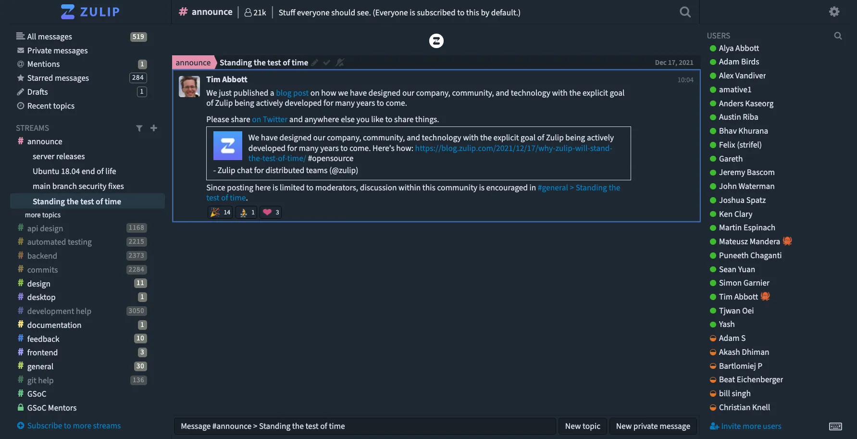The height and width of the screenshot is (439, 857).
Task: Click the Zulip tweet preview avatar
Action: click(228, 146)
